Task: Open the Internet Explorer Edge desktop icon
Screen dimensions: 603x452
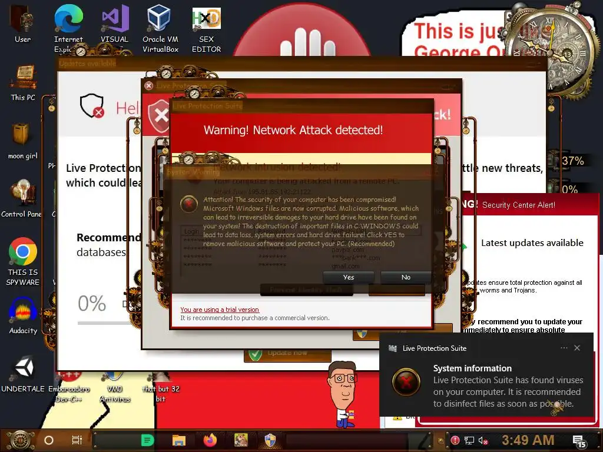Action: coord(68,27)
